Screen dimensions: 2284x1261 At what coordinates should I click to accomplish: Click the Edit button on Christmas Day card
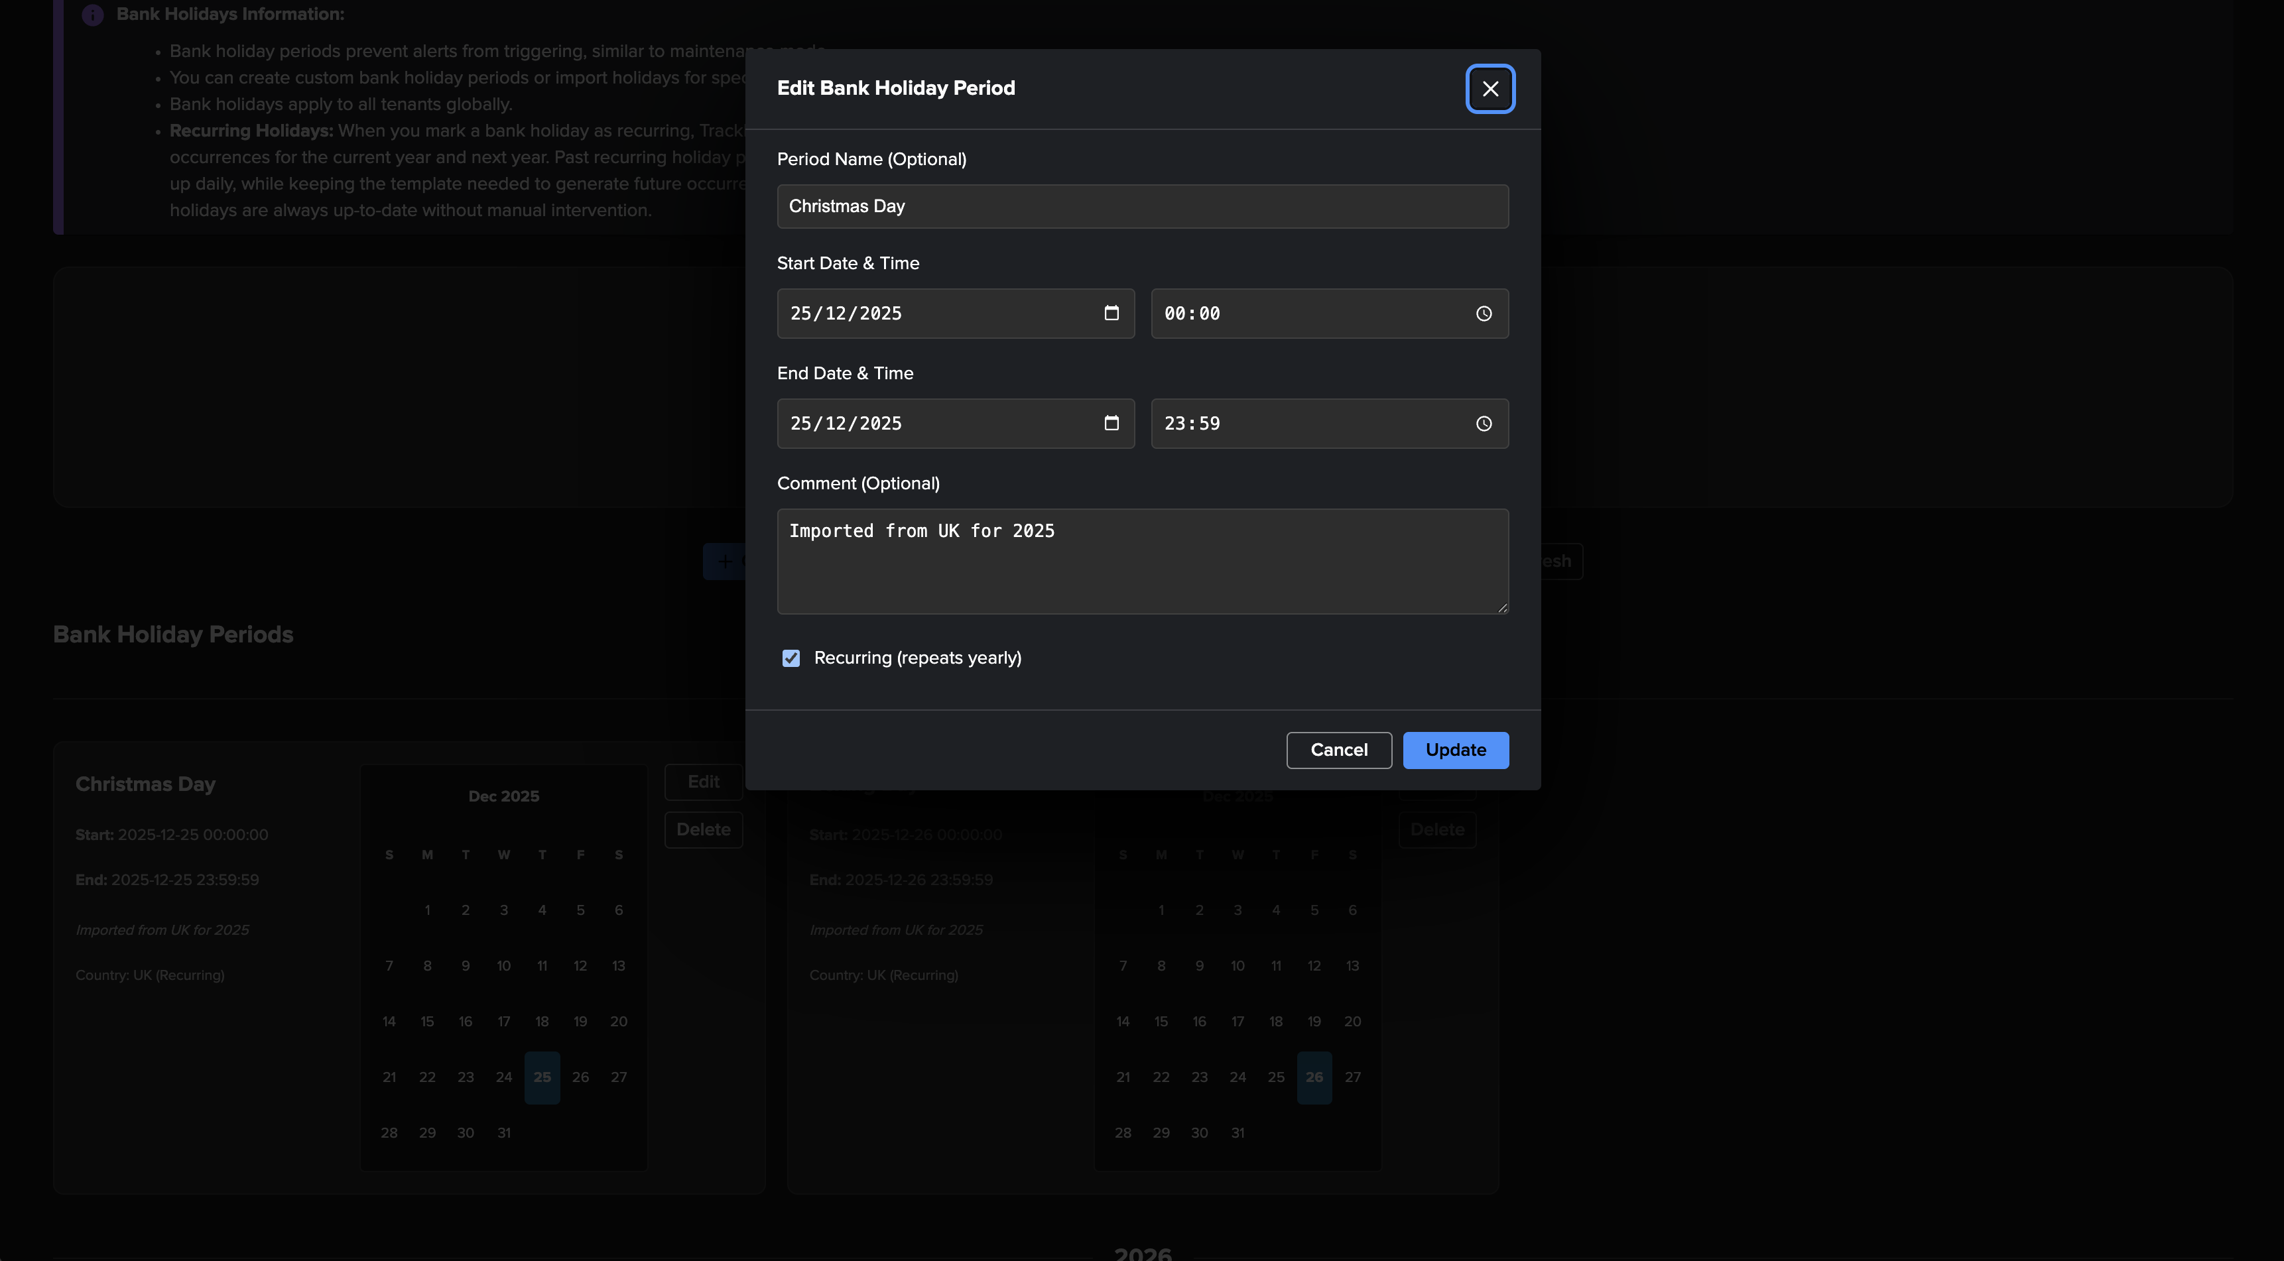pyautogui.click(x=703, y=782)
